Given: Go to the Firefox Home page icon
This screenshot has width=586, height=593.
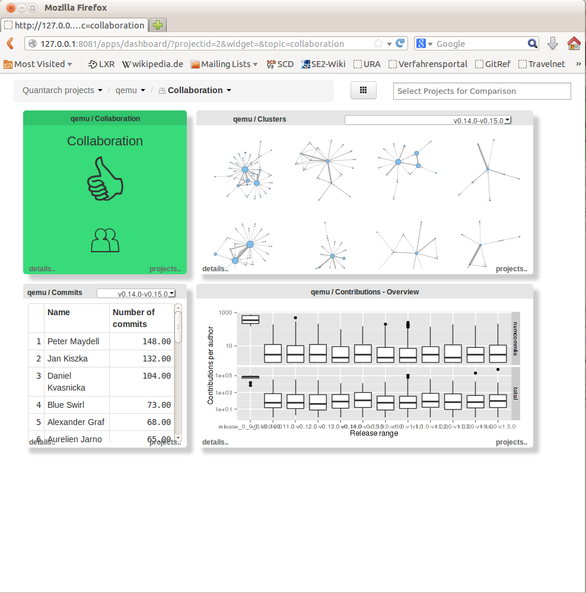Looking at the screenshot, I should (574, 43).
